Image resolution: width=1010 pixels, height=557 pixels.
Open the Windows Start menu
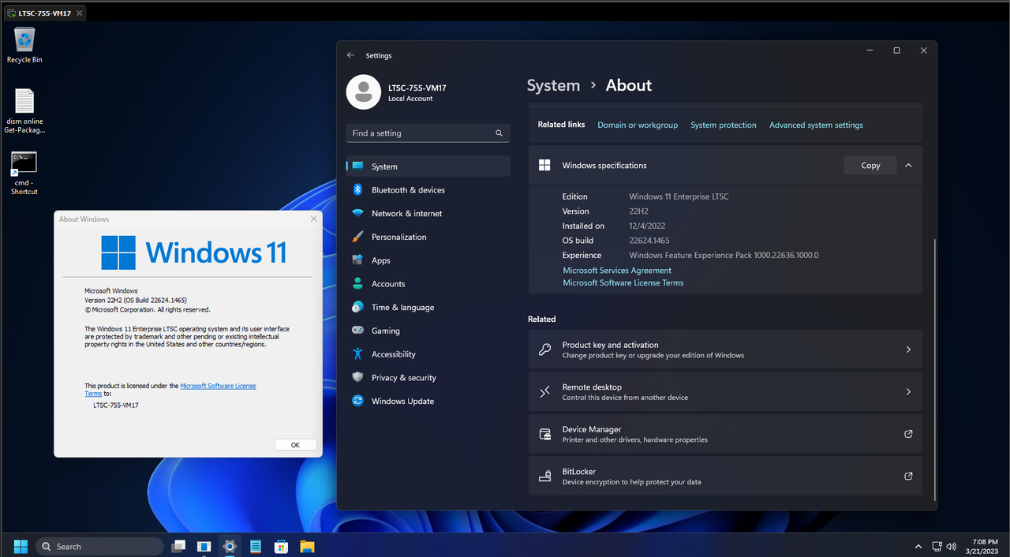[x=21, y=546]
